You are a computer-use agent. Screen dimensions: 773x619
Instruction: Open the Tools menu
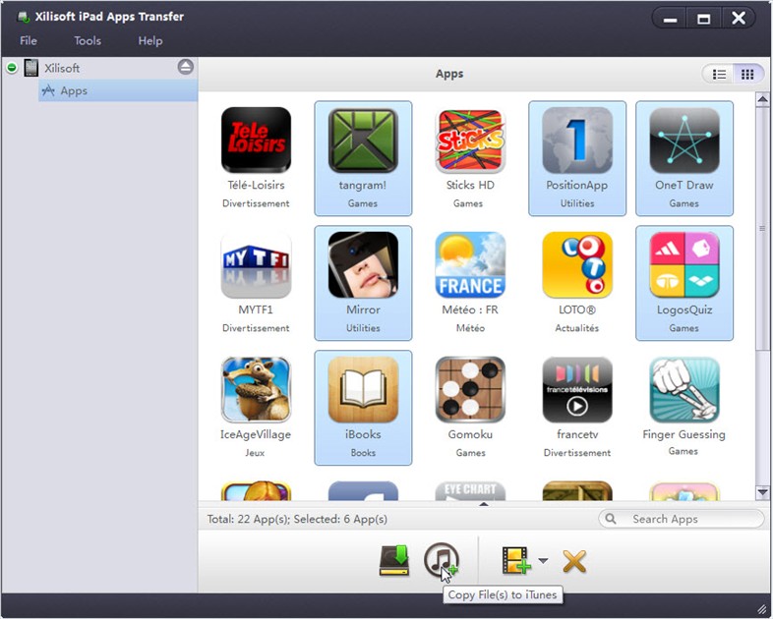[x=88, y=41]
